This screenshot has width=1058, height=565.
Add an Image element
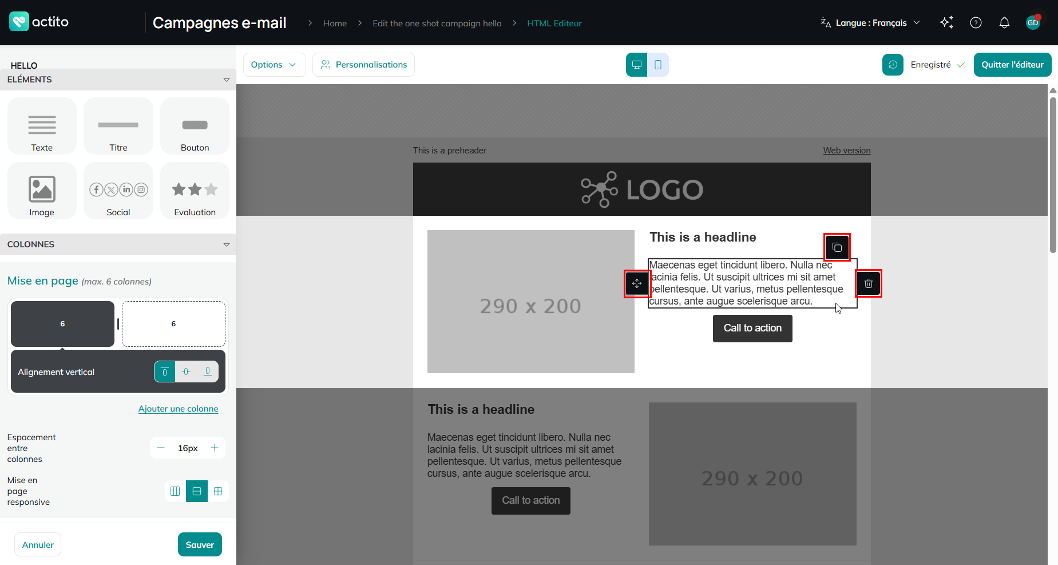click(42, 191)
